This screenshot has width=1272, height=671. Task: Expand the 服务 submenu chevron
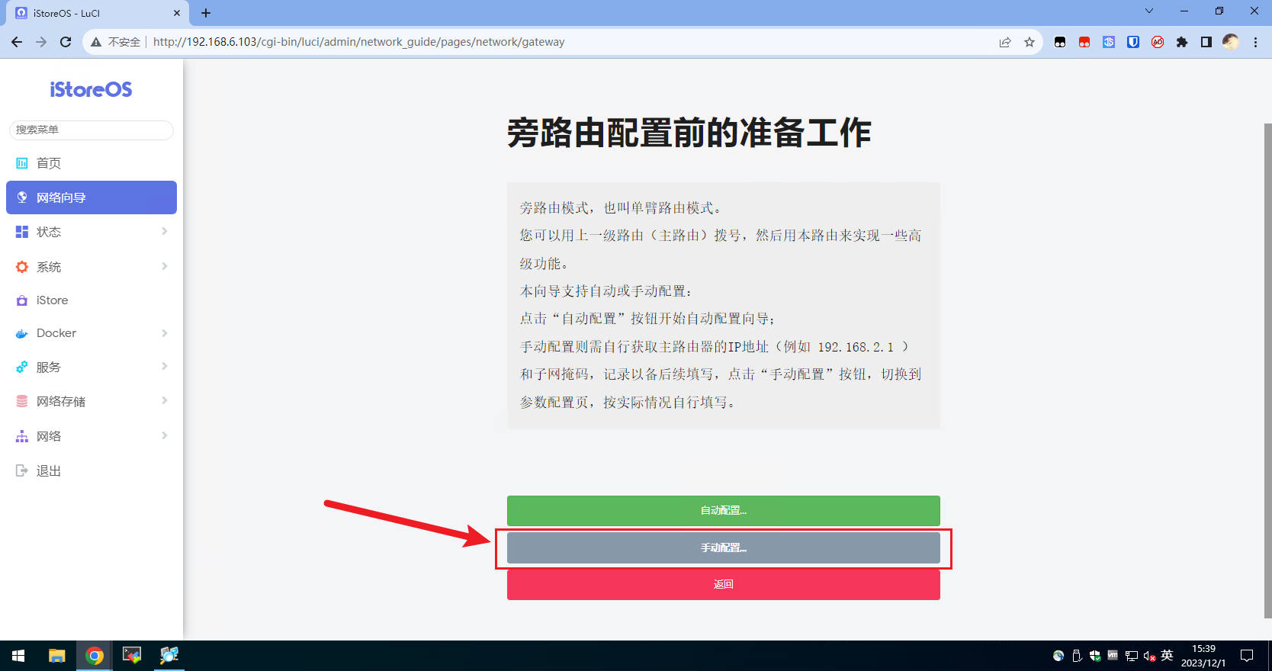coord(164,367)
